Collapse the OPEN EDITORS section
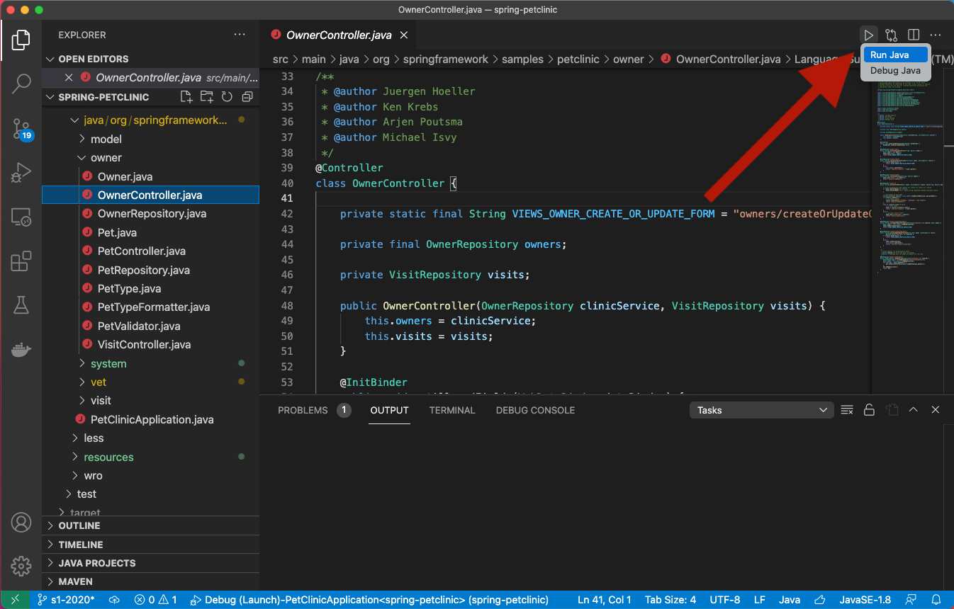 point(151,59)
